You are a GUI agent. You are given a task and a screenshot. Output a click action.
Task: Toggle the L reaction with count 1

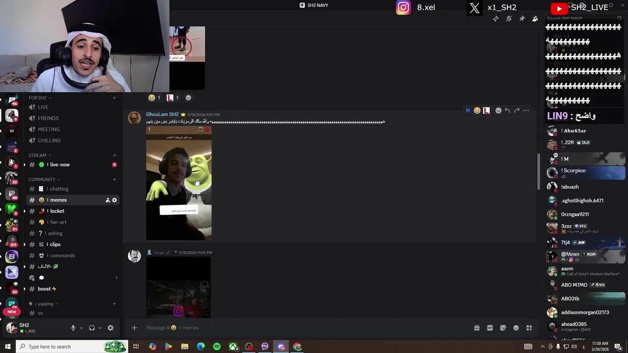173,98
